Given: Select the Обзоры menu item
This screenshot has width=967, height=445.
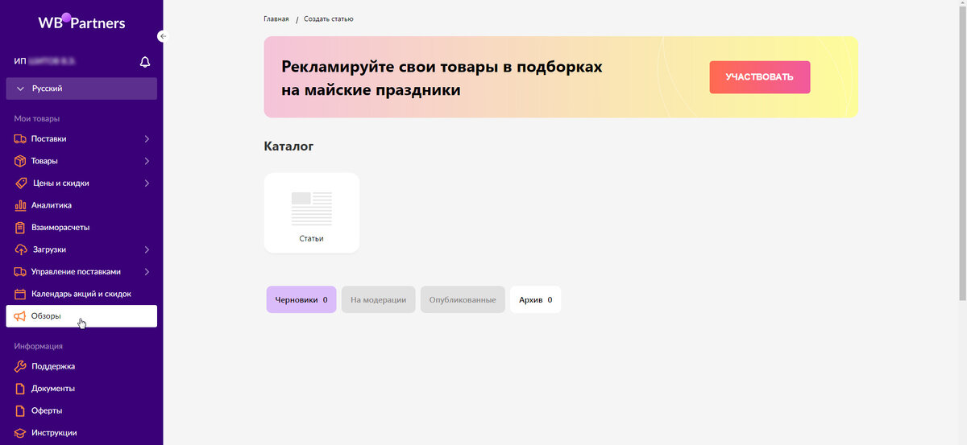Looking at the screenshot, I should [x=81, y=316].
